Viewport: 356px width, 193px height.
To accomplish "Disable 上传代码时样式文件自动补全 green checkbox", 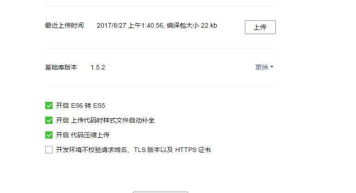I will point(49,120).
